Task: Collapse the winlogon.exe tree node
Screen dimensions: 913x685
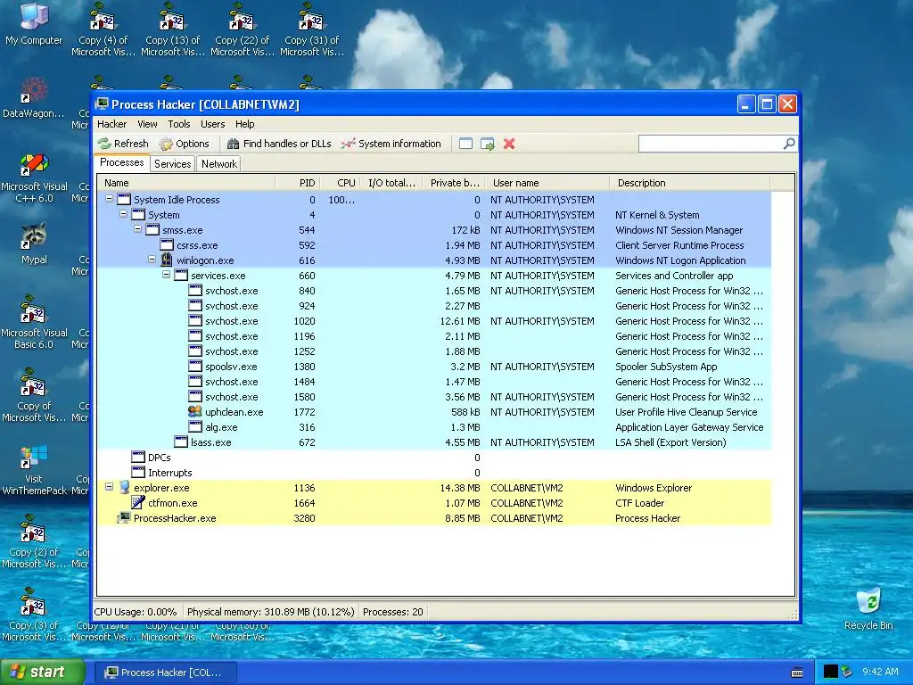Action: pos(152,260)
